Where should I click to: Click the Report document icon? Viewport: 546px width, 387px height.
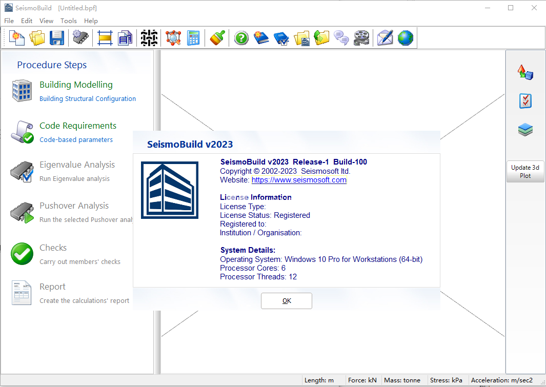[22, 293]
